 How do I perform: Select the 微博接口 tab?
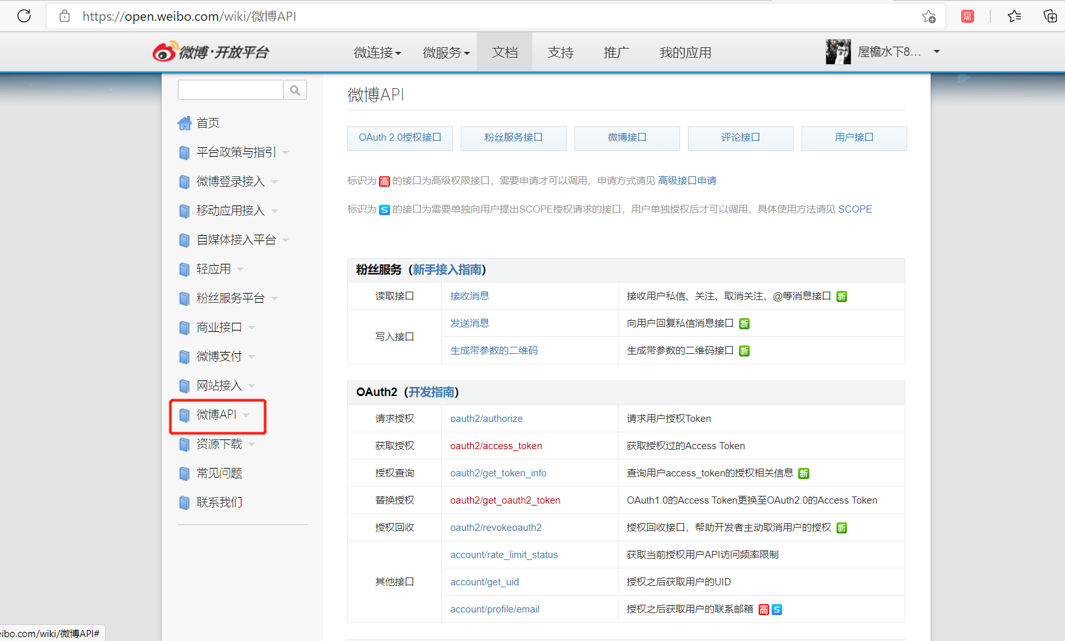tap(627, 138)
